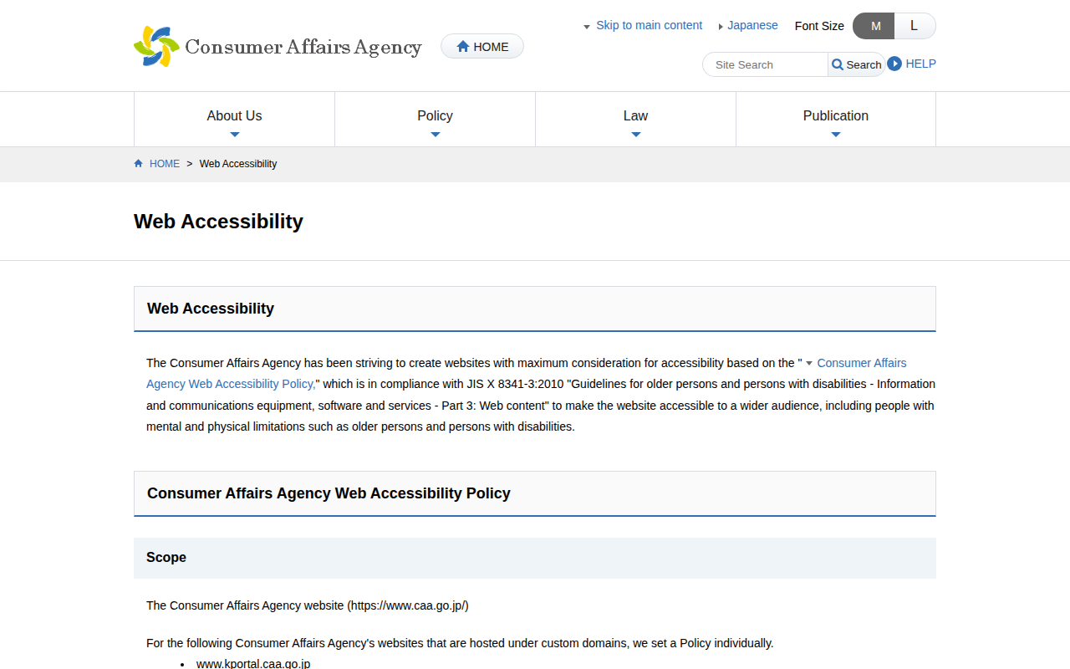1070x669 pixels.
Task: Click the arrow before Consumer Affairs link
Action: [808, 364]
